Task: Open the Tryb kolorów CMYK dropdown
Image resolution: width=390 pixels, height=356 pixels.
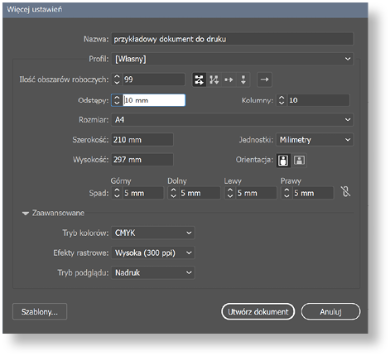Action: point(153,233)
